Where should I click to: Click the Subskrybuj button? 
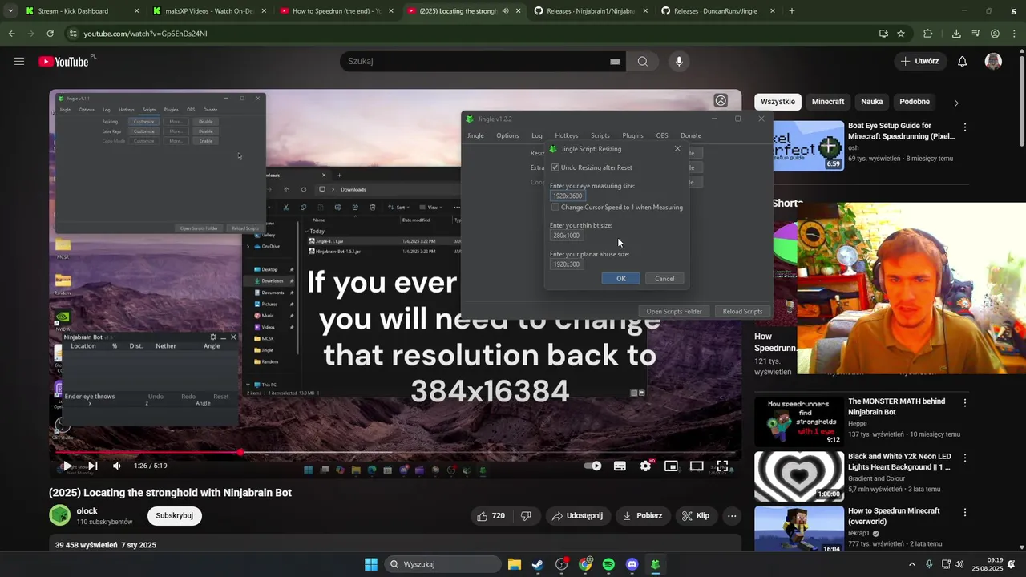[174, 516]
